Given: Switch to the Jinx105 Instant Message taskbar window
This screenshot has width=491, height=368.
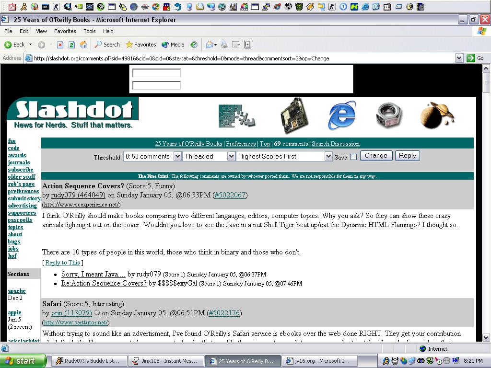Looking at the screenshot, I should (166, 361).
